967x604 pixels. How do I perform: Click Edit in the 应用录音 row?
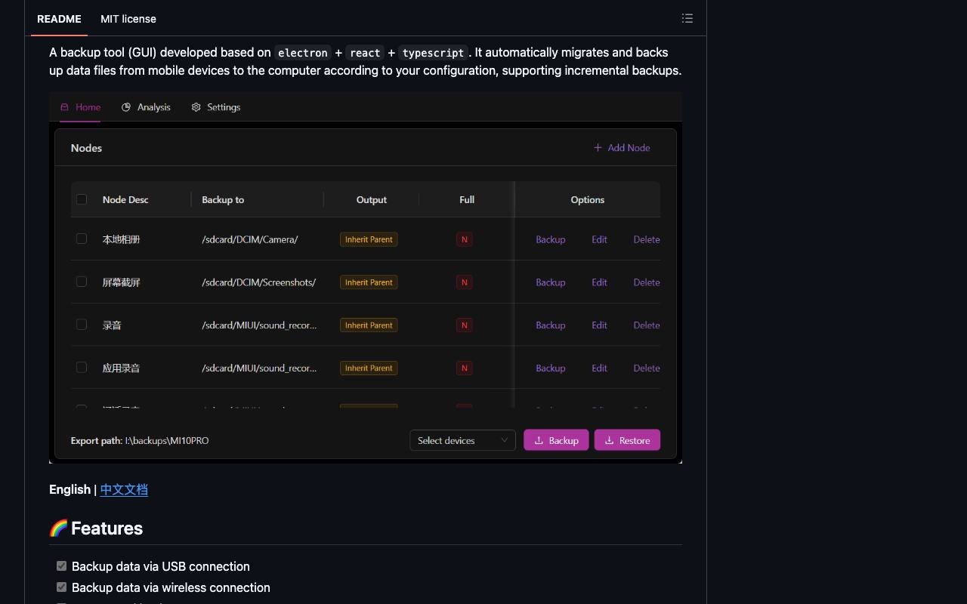[x=599, y=368]
